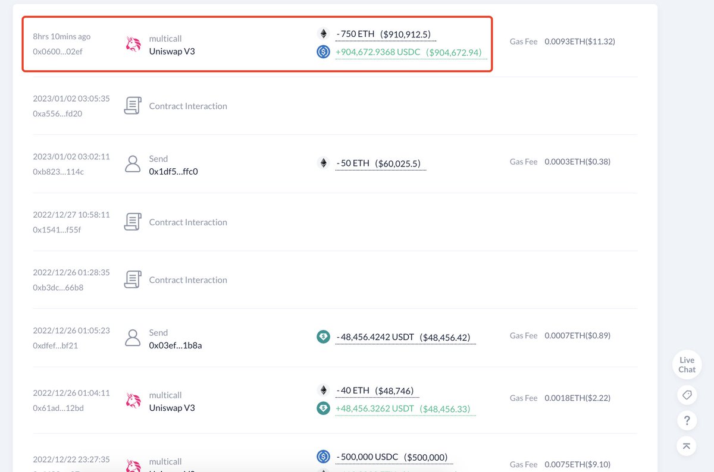The width and height of the screenshot is (714, 472).
Task: Click the back-to-top arrow icon
Action: [x=687, y=446]
